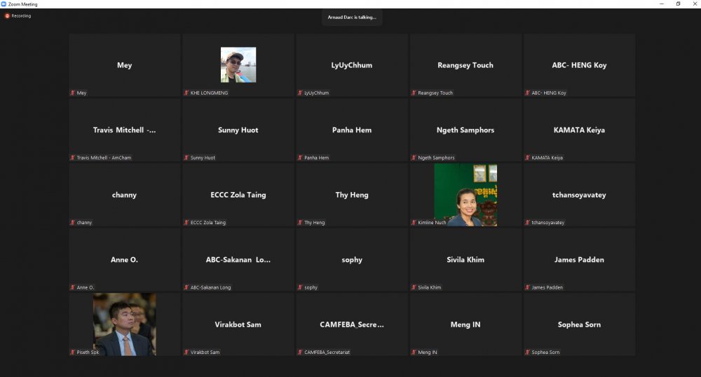Screen dimensions: 701x377
Task: Select Kimline Nuch's video tile
Action: pos(465,195)
